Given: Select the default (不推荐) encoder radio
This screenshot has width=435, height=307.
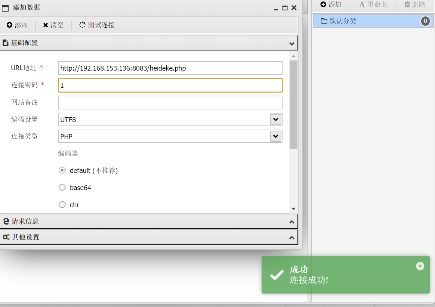Looking at the screenshot, I should pos(62,170).
